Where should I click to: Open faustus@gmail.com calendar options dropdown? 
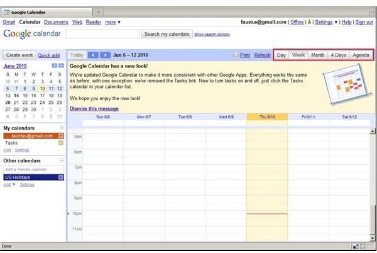point(61,136)
